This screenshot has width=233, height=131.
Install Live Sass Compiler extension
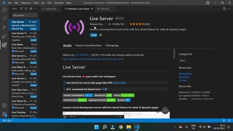[33, 96]
